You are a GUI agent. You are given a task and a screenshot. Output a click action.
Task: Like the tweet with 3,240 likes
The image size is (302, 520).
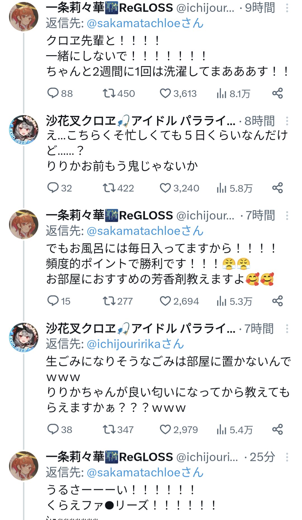[x=165, y=188]
